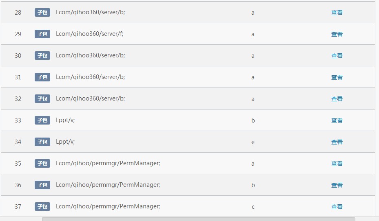Click the 子包 badge in row 28

click(42, 12)
